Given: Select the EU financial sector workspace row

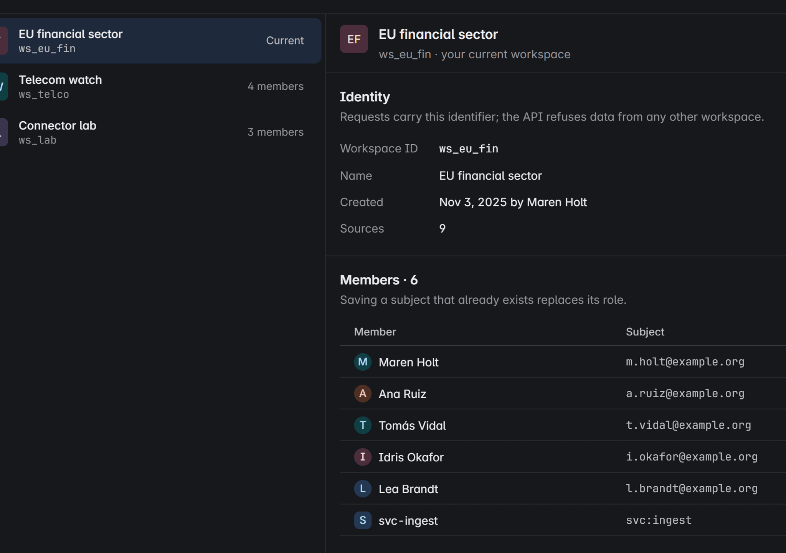Looking at the screenshot, I should [x=160, y=41].
